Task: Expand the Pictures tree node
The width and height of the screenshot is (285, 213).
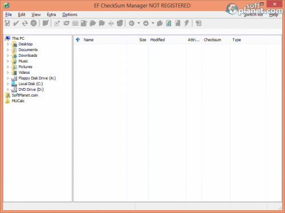Action: (x=8, y=67)
